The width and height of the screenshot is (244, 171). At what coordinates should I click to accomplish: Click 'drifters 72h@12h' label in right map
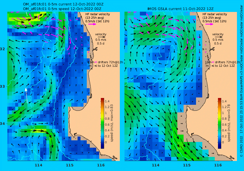click(x=227, y=62)
